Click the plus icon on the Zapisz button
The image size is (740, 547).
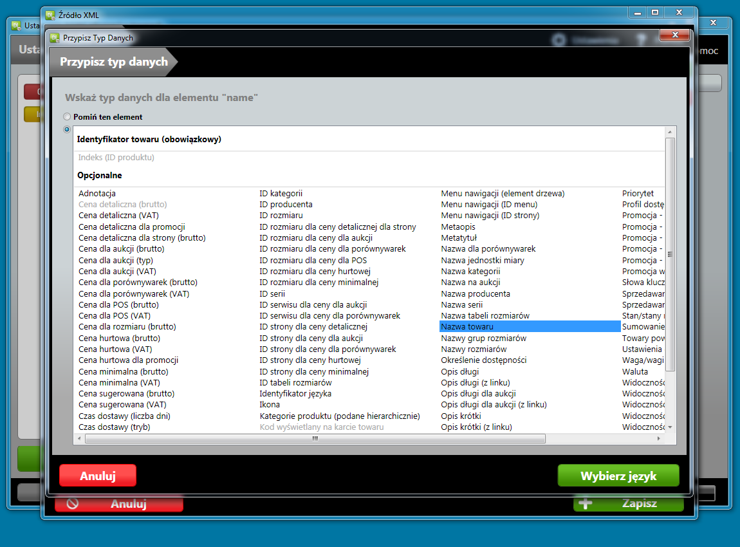585,503
